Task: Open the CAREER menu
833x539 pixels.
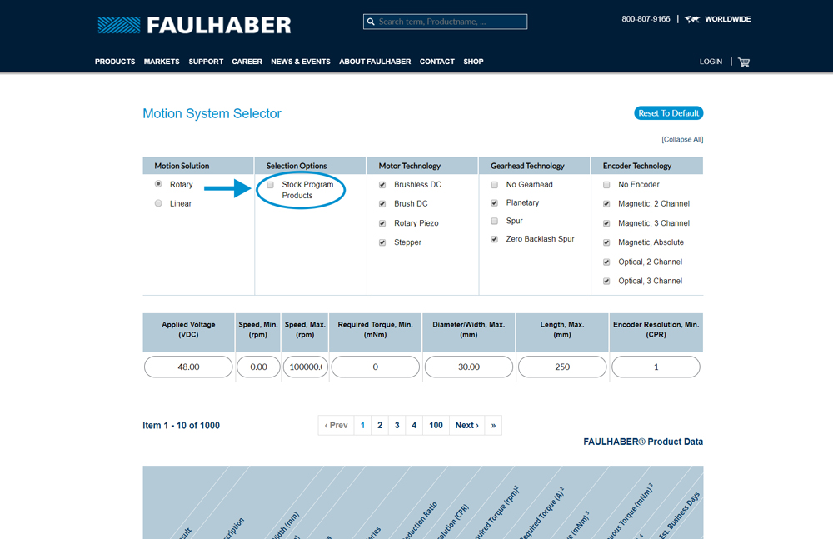Action: [247, 62]
